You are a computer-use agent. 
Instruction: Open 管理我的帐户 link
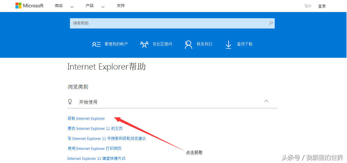[116, 44]
